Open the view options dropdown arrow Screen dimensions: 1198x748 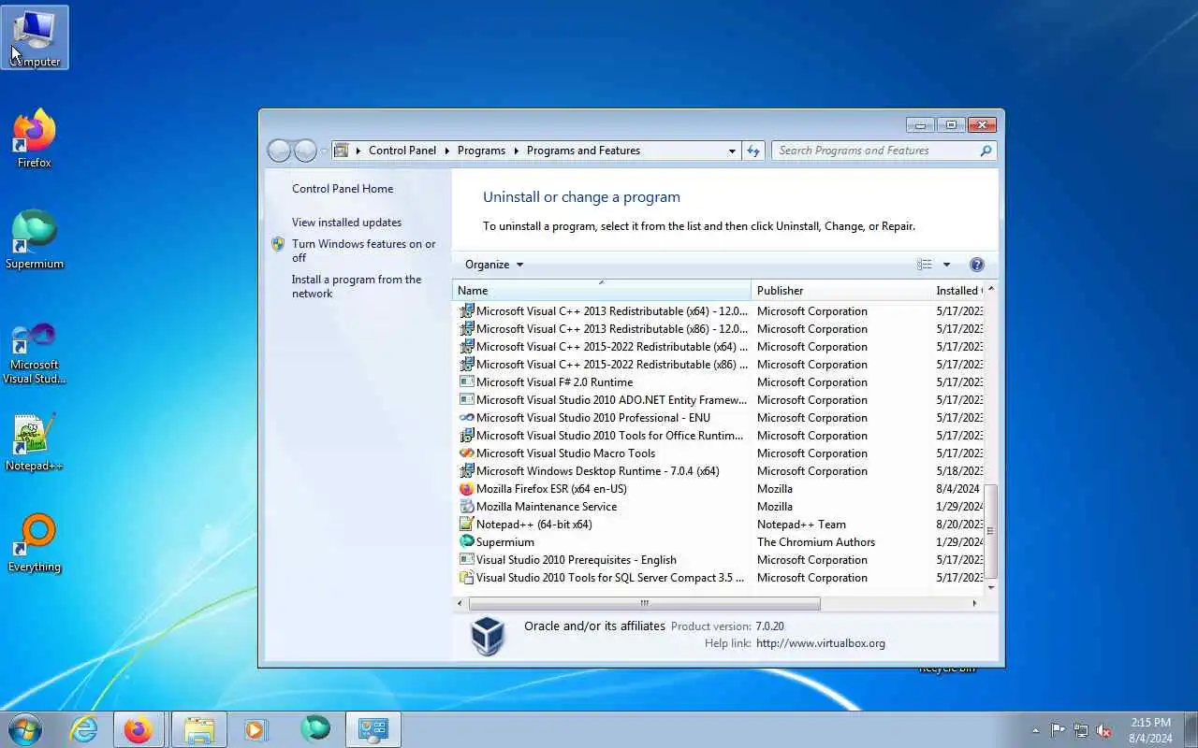coord(946,265)
